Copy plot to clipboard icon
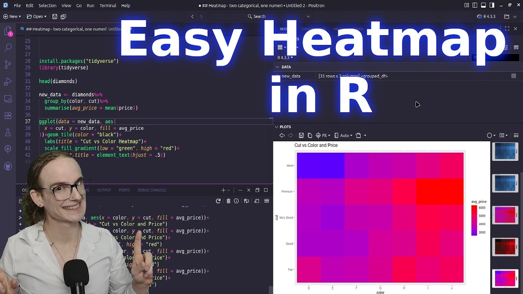This screenshot has height=294, width=523. 310,135
